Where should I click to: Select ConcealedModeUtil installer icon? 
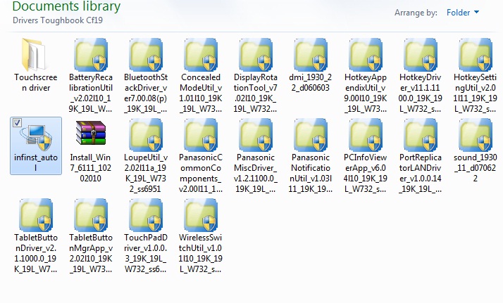click(201, 54)
